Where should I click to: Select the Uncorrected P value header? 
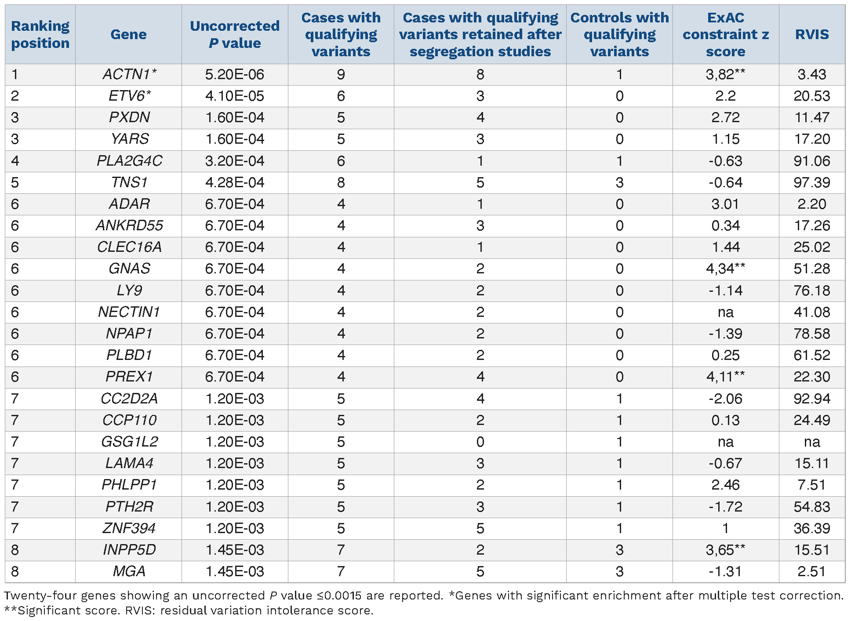[235, 34]
